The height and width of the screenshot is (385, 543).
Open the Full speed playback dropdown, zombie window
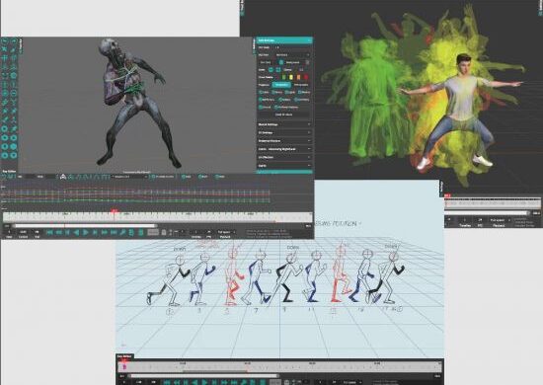click(x=226, y=232)
